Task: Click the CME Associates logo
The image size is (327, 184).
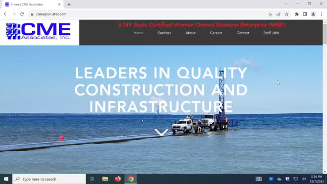Action: coord(38,31)
